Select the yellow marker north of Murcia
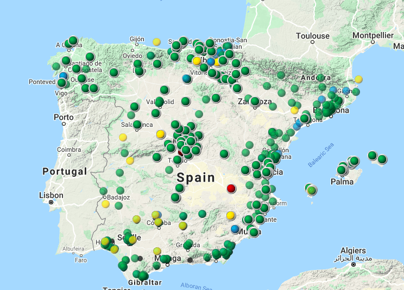The image size is (404, 290). click(230, 215)
